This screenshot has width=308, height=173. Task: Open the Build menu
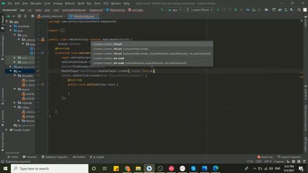coord(81,3)
